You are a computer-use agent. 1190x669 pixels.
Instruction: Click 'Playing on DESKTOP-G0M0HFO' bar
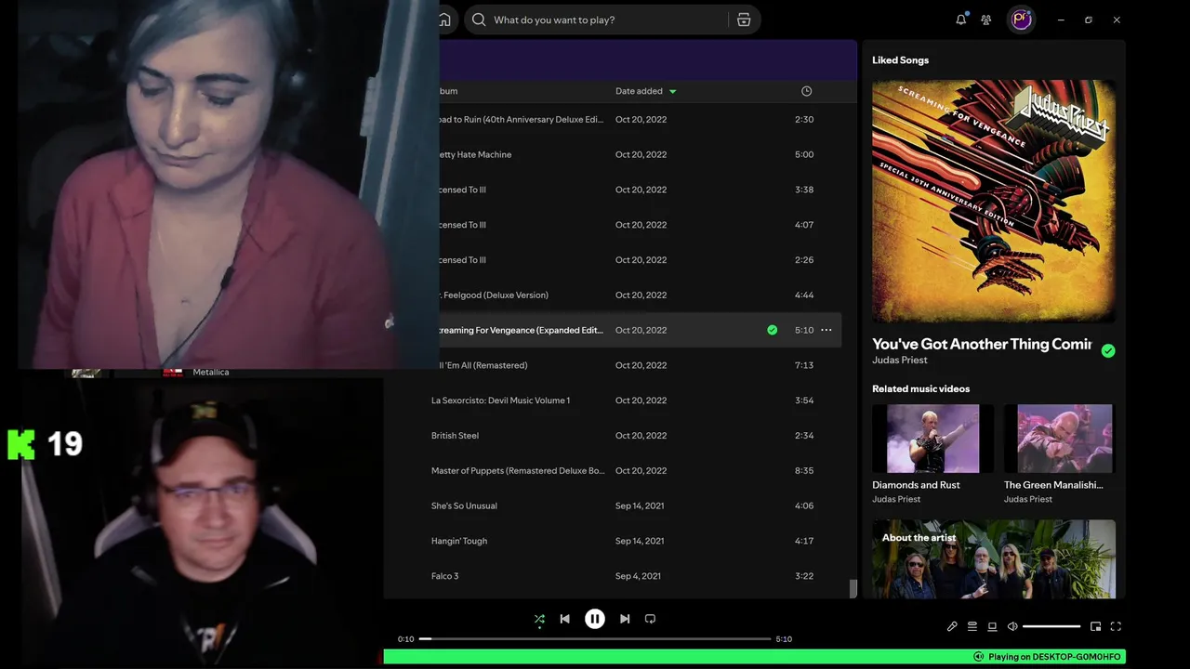(x=755, y=657)
